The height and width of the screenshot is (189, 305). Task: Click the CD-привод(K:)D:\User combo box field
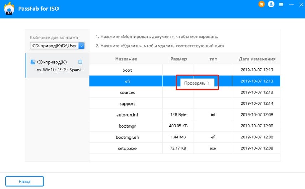click(54, 46)
